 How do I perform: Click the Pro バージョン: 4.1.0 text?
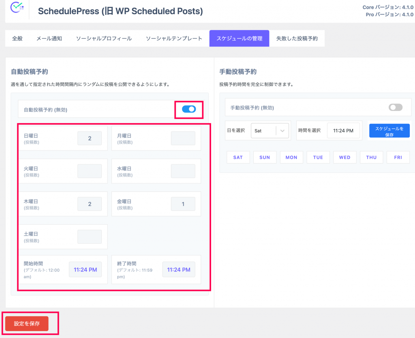[389, 15]
